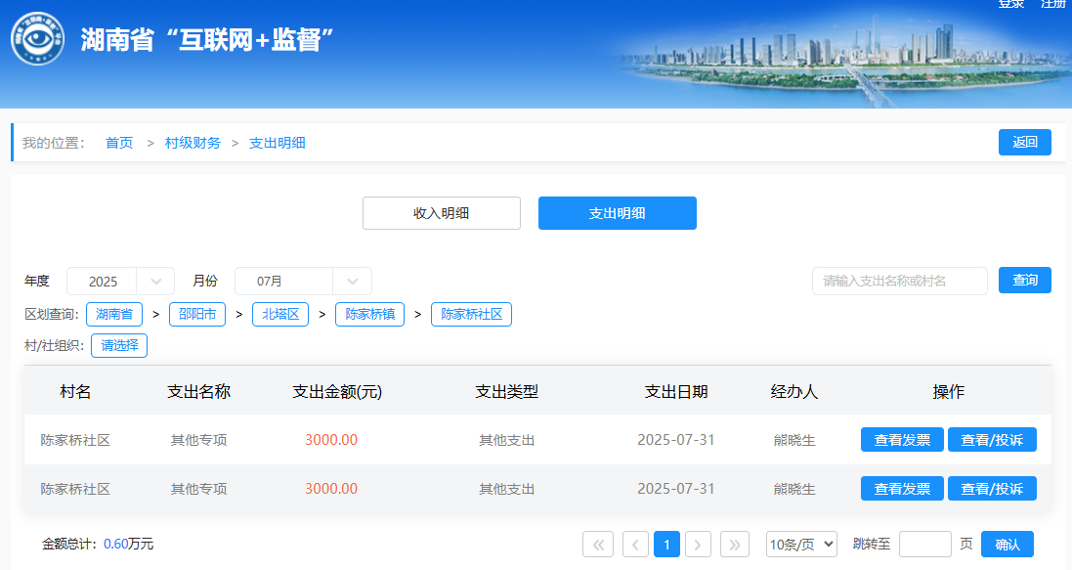
Task: Go to first page double-arrow icon
Action: pos(597,545)
